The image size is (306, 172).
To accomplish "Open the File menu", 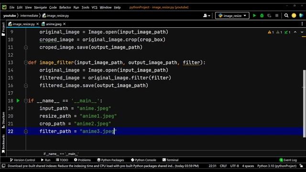I will 12,8.
